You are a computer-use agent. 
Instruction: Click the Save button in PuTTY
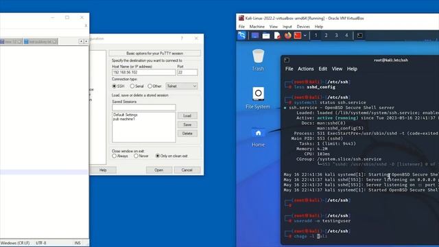click(x=187, y=125)
